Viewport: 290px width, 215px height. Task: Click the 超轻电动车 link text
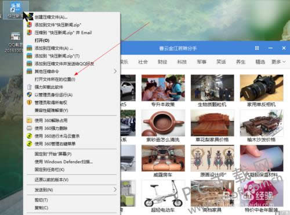coord(163,210)
